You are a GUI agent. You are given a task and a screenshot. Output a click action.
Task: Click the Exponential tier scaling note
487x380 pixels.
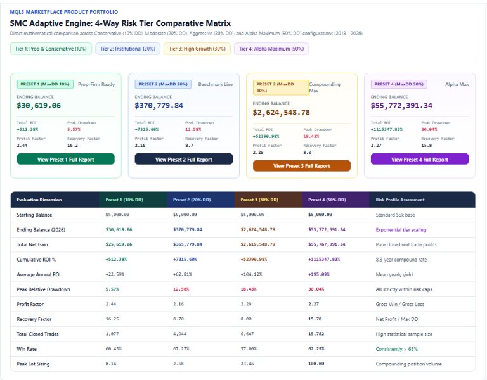[401, 229]
